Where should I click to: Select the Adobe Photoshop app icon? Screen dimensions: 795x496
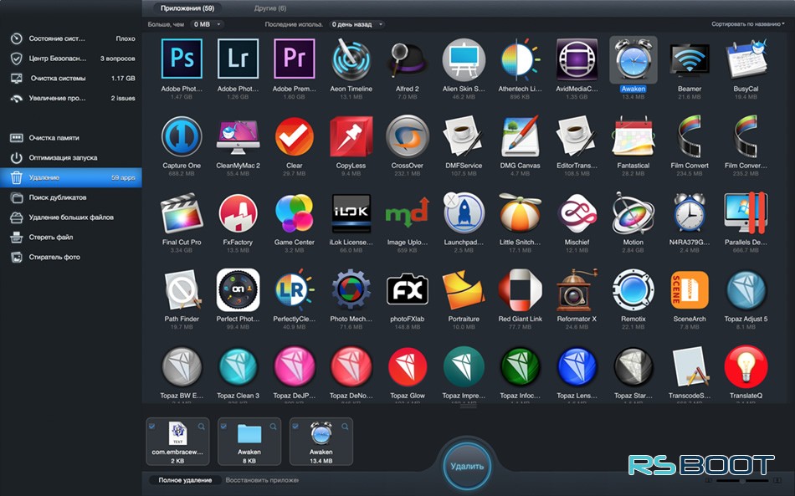(x=182, y=59)
